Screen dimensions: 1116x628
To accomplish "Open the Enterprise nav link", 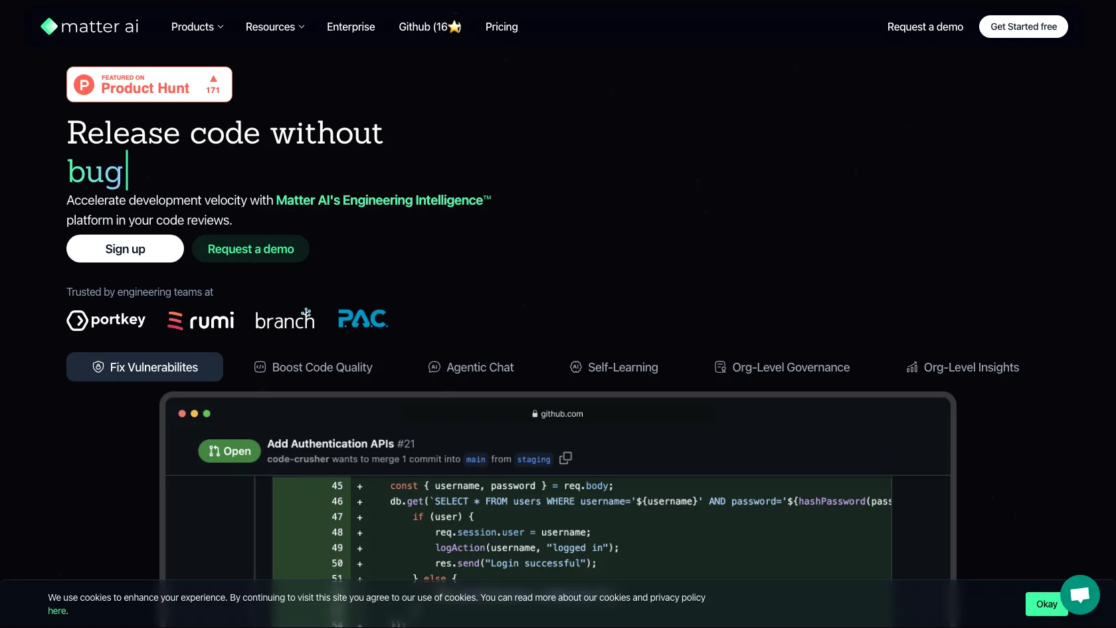I will (x=351, y=27).
